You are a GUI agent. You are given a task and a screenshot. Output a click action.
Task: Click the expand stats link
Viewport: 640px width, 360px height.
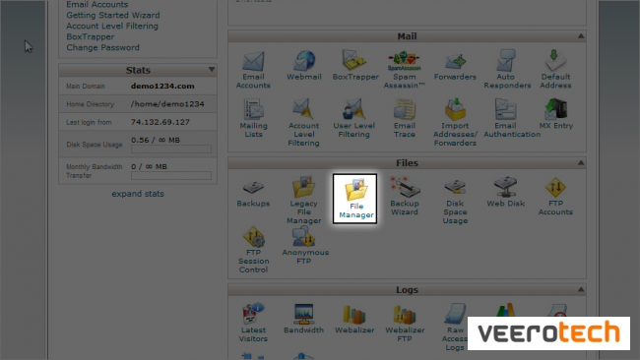click(x=138, y=194)
